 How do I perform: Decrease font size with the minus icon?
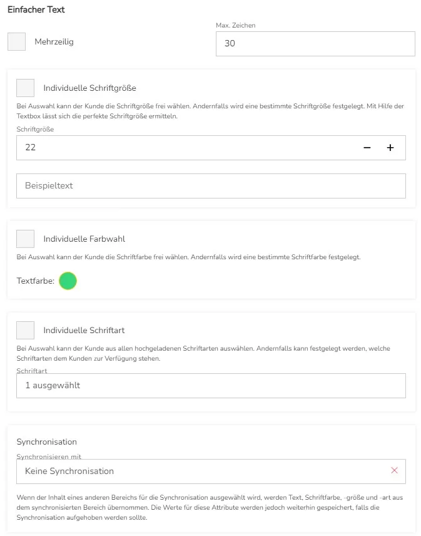click(367, 148)
